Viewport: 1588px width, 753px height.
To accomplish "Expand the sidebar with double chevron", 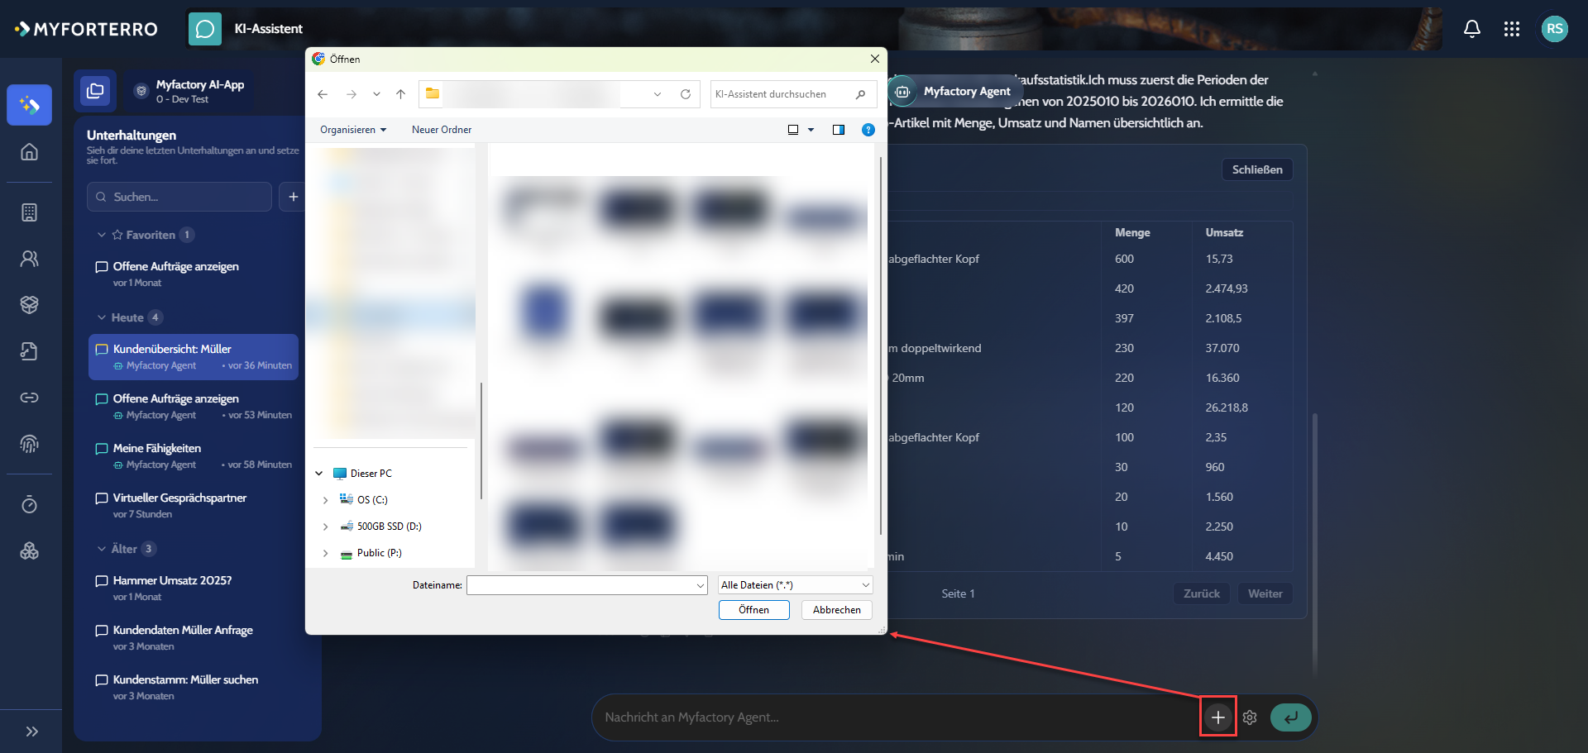I will [x=31, y=732].
